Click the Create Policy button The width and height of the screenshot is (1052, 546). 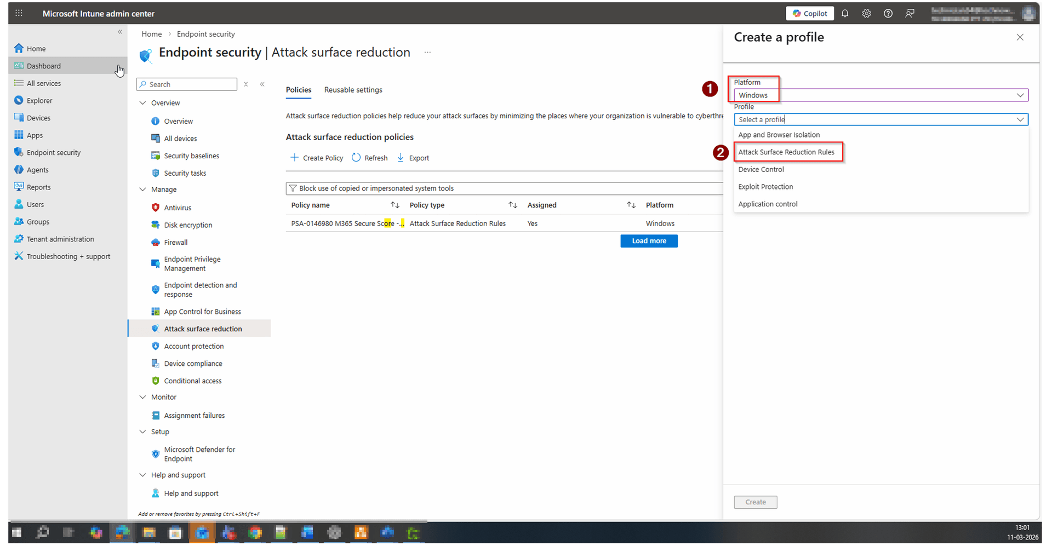tap(317, 158)
